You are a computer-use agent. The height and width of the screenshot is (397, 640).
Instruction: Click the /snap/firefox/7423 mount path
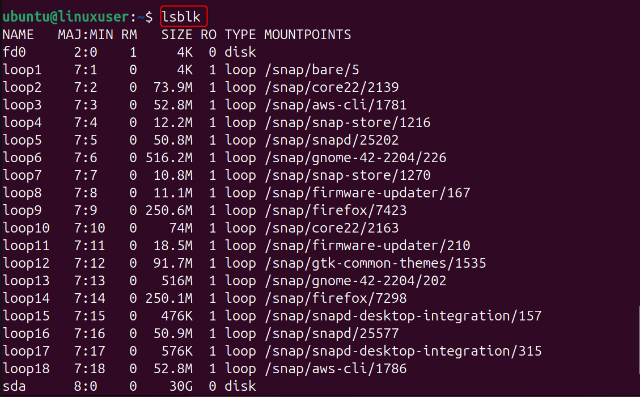[x=335, y=210]
